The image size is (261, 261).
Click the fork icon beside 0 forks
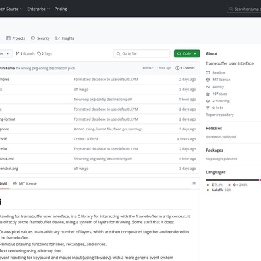click(208, 108)
